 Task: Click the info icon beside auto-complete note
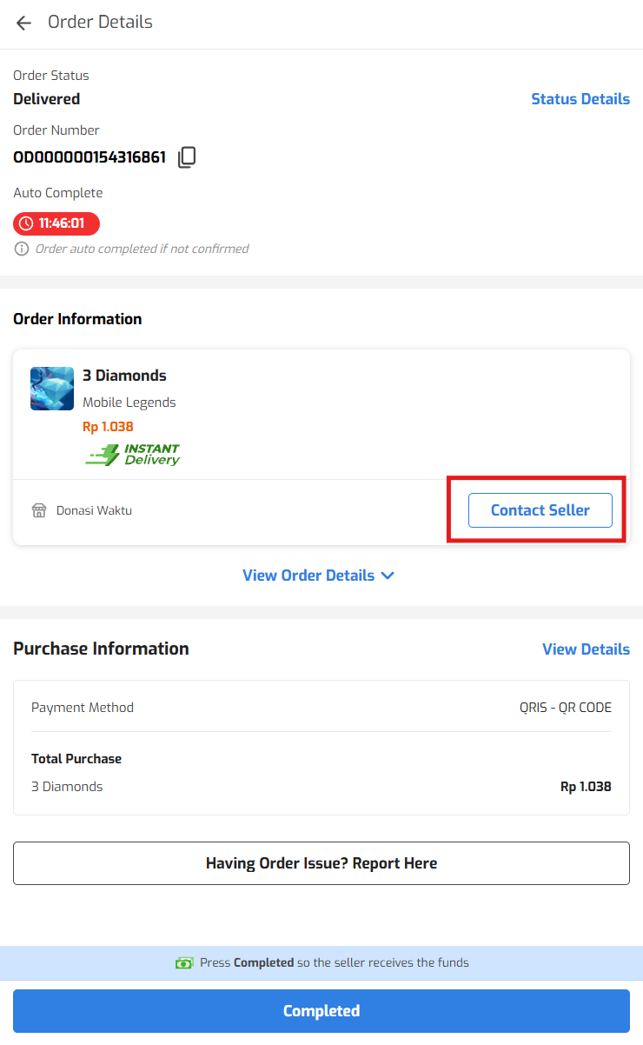click(22, 250)
